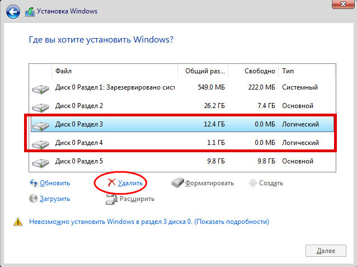The height and width of the screenshot is (267, 357).
Task: Click the 26.2 ГБ total size cell
Action: click(214, 106)
